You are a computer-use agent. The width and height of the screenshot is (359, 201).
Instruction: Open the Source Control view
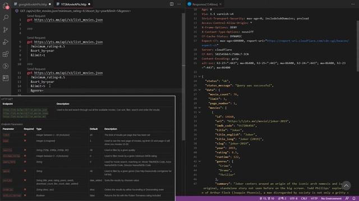6,30
